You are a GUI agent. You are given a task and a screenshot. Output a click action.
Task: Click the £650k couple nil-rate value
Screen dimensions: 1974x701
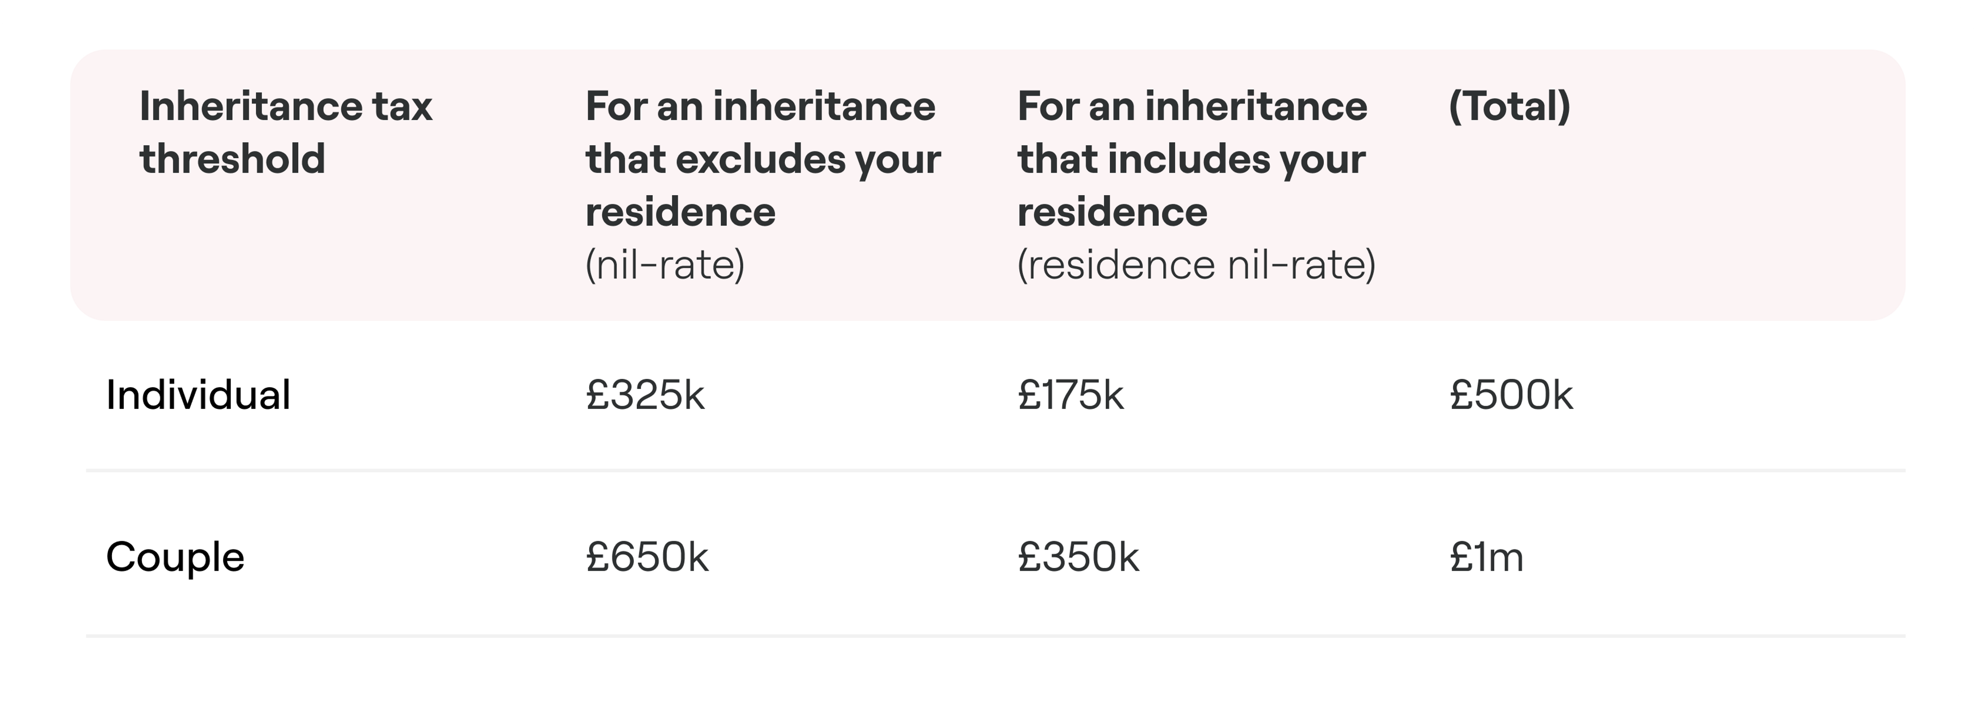(x=647, y=557)
